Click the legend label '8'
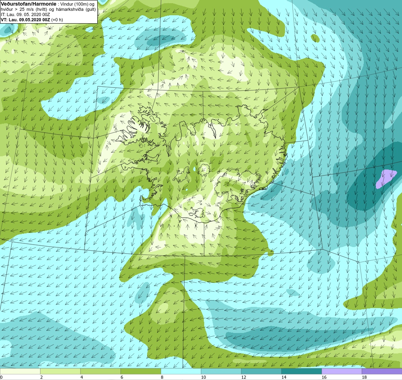Screen dimensions: 402x380 [162, 377]
